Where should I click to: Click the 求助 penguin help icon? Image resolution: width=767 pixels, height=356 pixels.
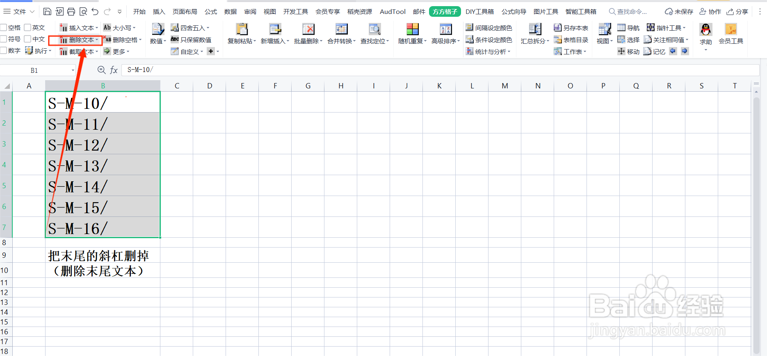tap(706, 29)
